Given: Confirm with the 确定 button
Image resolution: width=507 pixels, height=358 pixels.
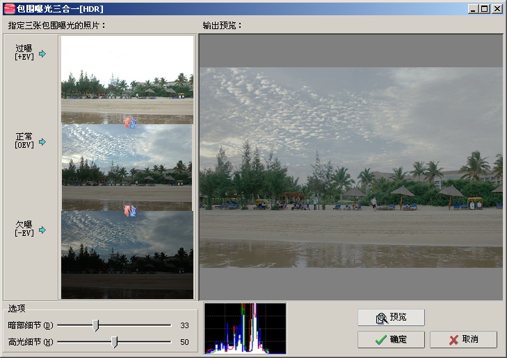Looking at the screenshot, I should tap(391, 339).
